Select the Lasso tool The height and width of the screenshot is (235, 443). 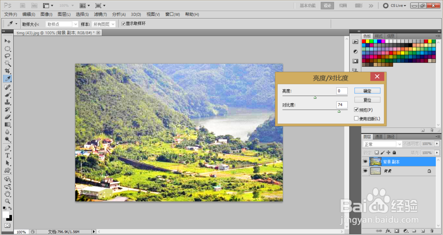8,56
